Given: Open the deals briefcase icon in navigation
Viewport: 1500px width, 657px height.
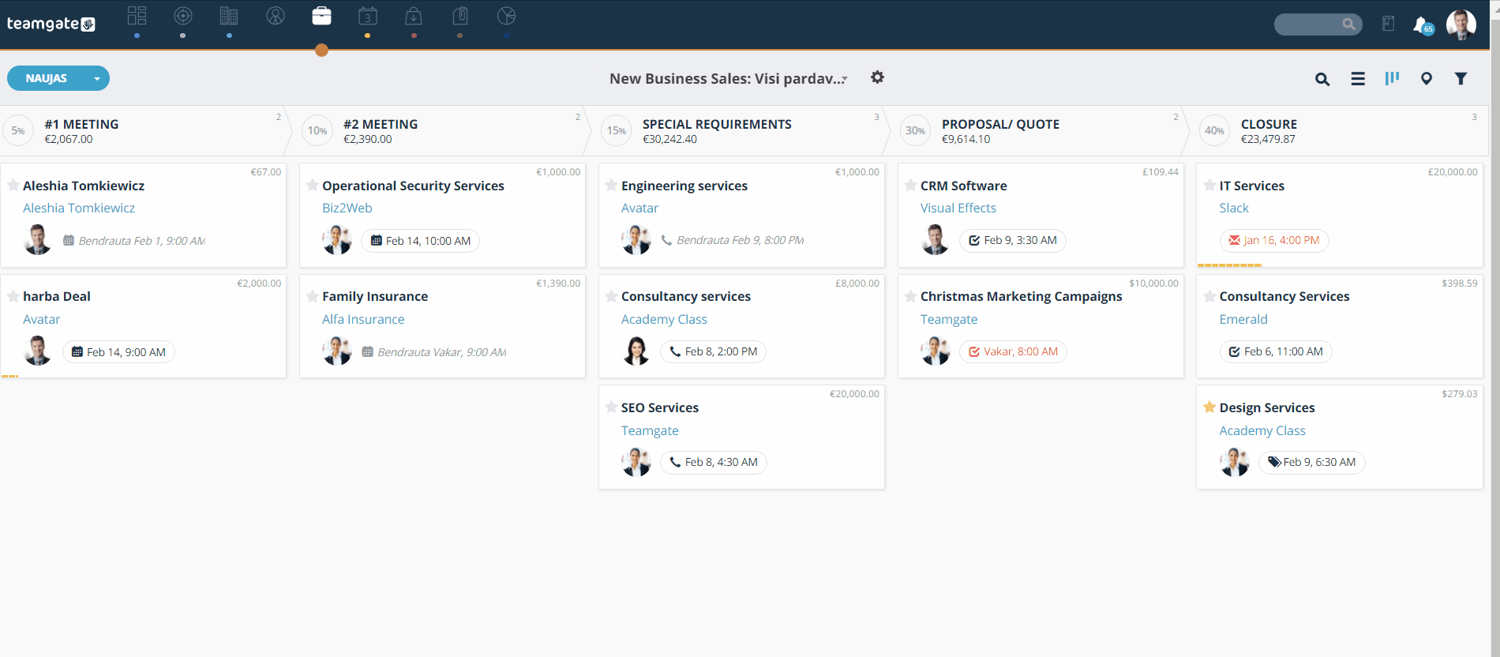Looking at the screenshot, I should coord(321,16).
